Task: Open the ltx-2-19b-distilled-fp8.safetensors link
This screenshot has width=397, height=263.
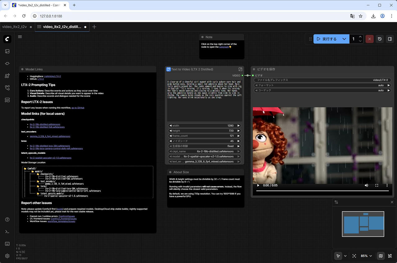Action: pos(47,127)
